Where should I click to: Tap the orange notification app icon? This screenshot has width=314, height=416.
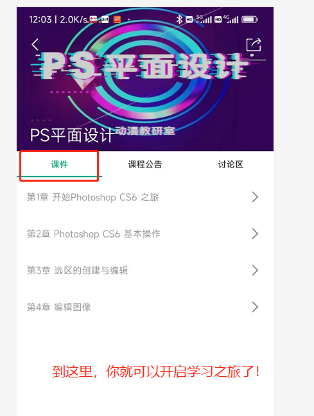point(117,19)
